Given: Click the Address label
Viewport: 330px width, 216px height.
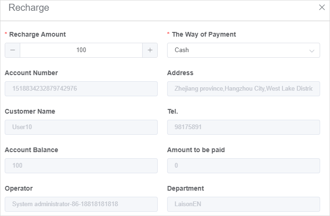Looking at the screenshot, I should coord(180,73).
